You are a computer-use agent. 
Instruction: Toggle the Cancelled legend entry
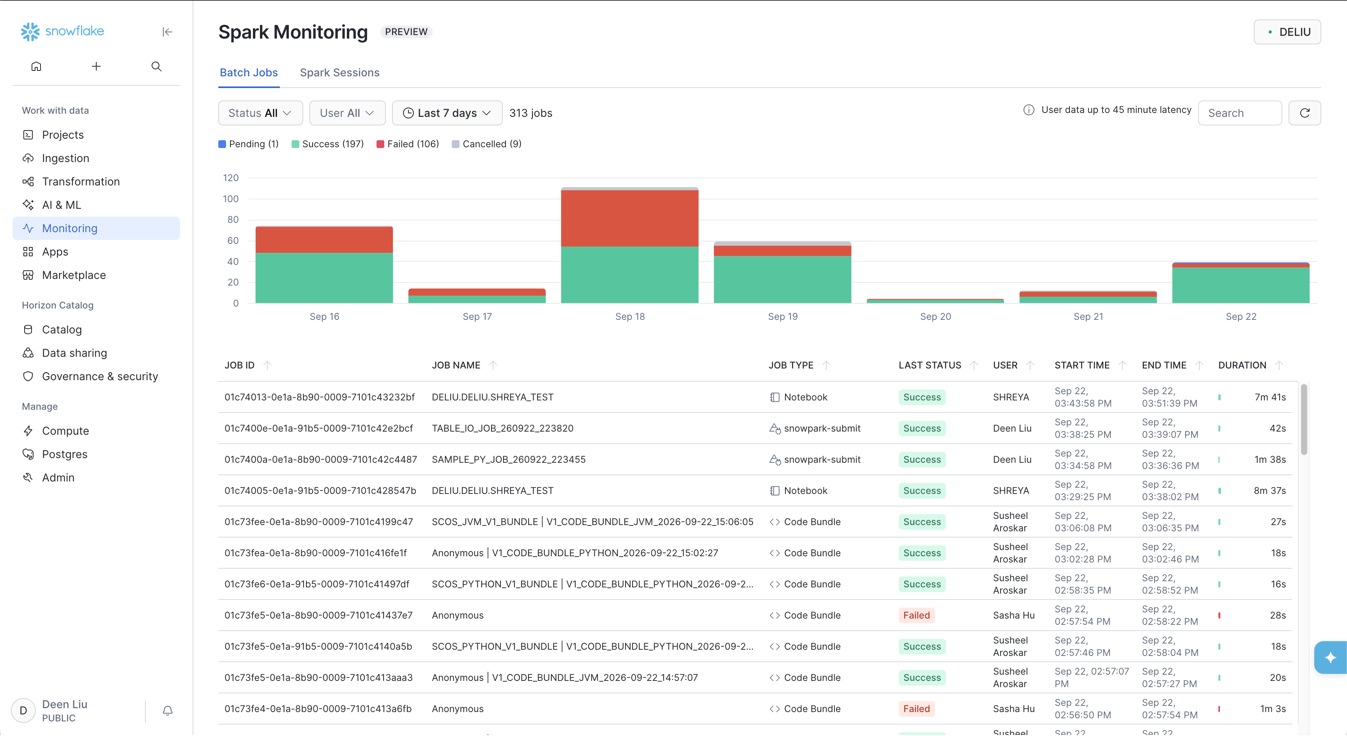(x=486, y=144)
